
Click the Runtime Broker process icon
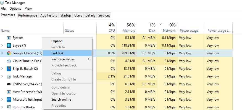point(9,107)
